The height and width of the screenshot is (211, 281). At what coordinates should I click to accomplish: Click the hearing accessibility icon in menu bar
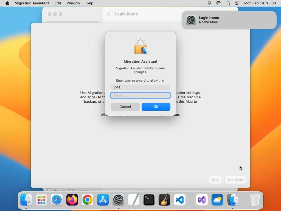(209, 3)
